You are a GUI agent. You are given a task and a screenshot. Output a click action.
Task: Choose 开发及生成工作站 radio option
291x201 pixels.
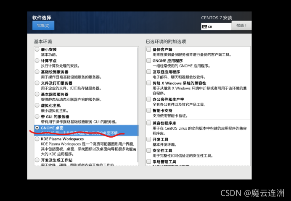click(37, 160)
